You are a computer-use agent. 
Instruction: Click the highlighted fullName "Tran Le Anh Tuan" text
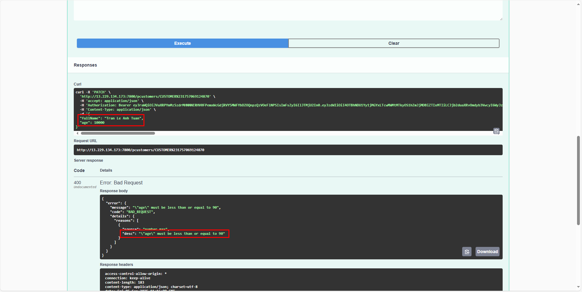click(111, 118)
